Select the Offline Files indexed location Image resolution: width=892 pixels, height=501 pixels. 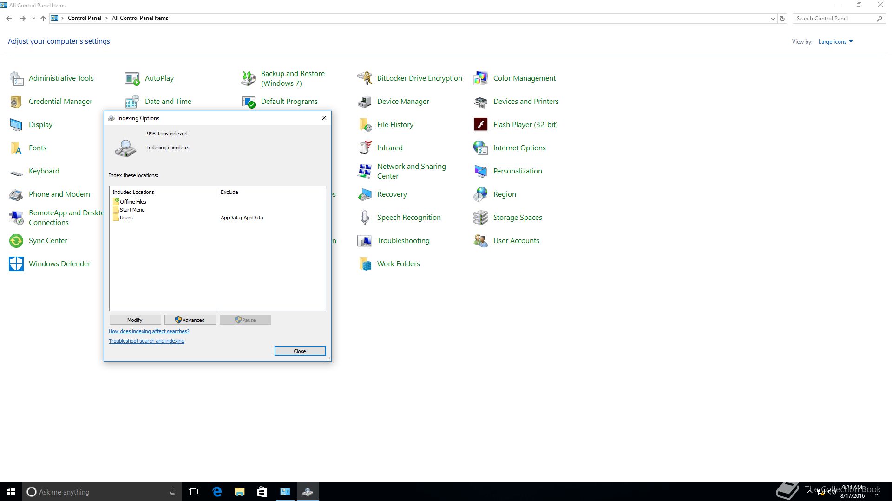click(133, 202)
